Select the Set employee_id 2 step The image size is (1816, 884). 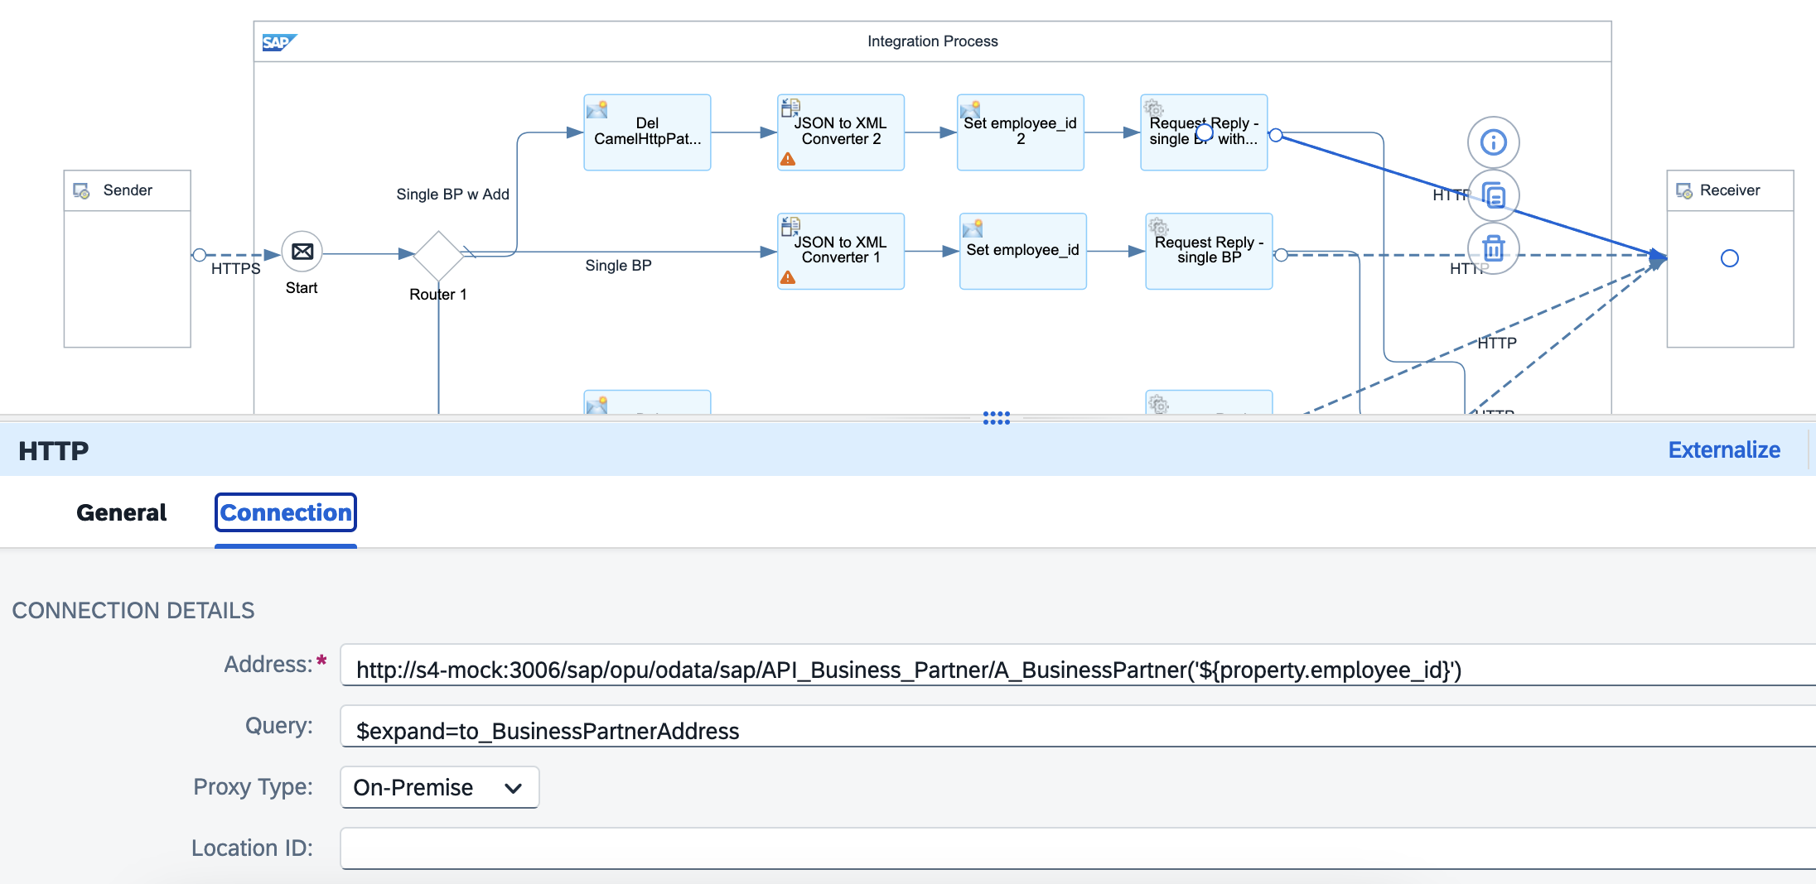[1021, 132]
